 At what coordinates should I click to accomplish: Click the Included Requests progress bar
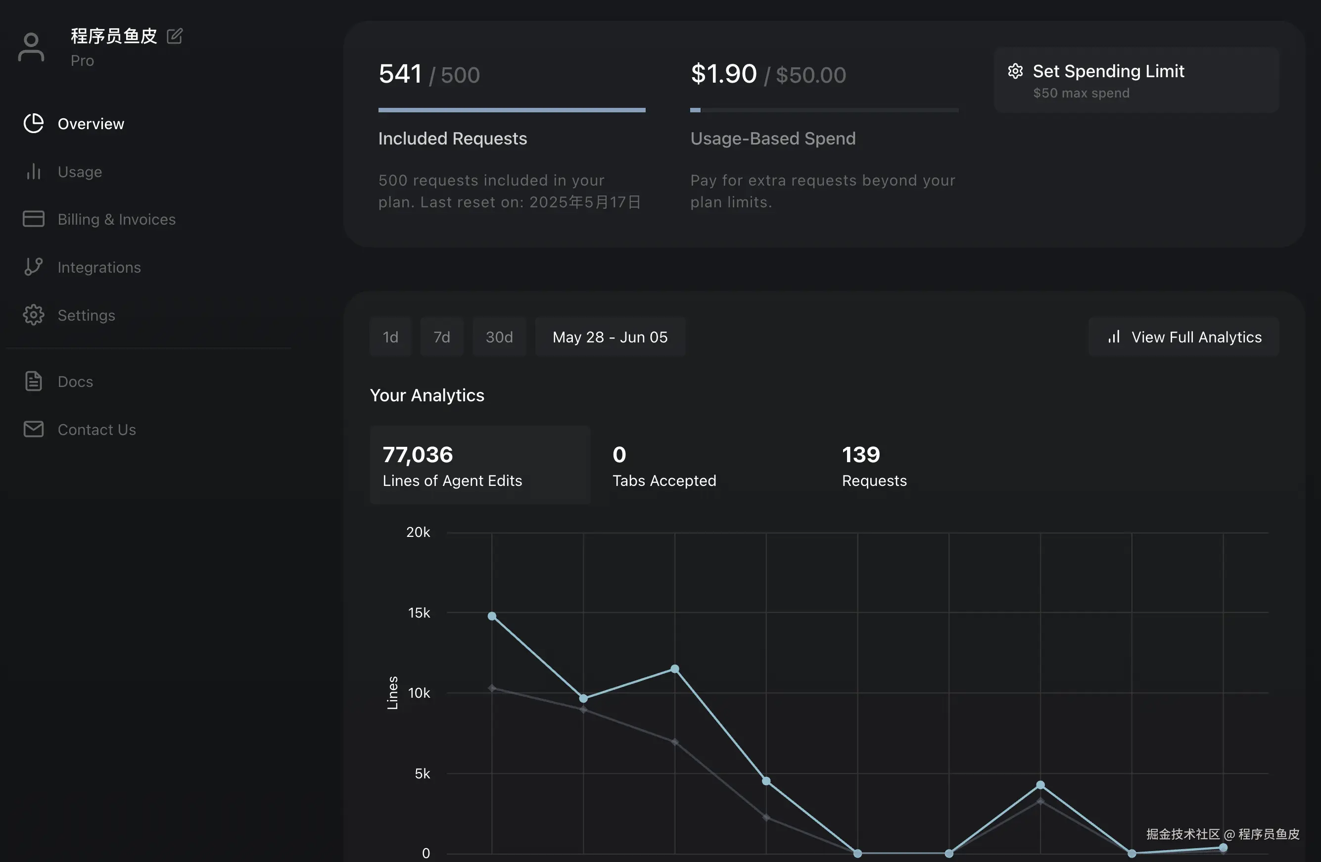pyautogui.click(x=511, y=110)
